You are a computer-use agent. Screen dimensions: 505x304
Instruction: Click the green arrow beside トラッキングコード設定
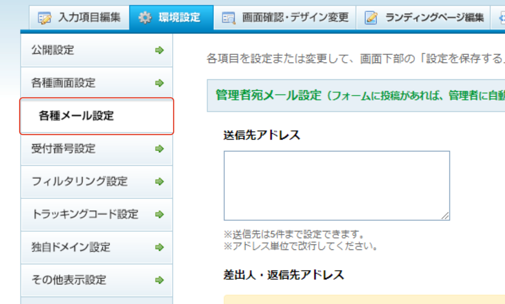[x=160, y=214]
